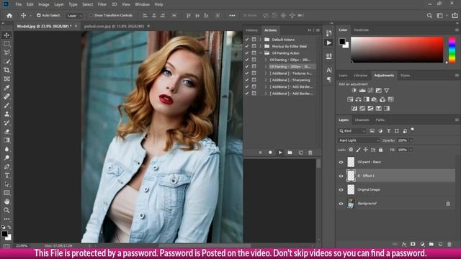Image resolution: width=461 pixels, height=259 pixels.
Task: Select the Lasso tool
Action: (x=6, y=53)
